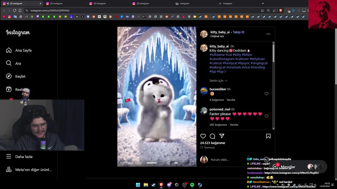Click the #catsofinstagram hashtag

click(222, 59)
